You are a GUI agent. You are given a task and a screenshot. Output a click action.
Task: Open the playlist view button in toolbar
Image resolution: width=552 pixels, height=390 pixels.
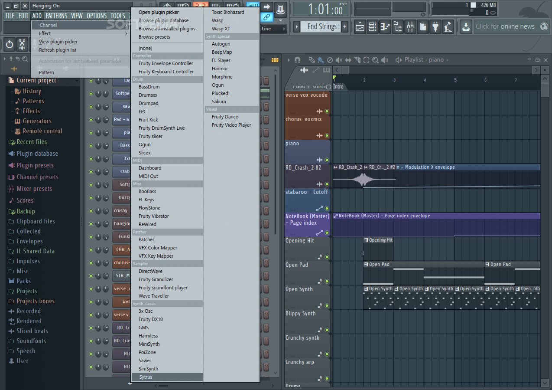click(x=360, y=27)
